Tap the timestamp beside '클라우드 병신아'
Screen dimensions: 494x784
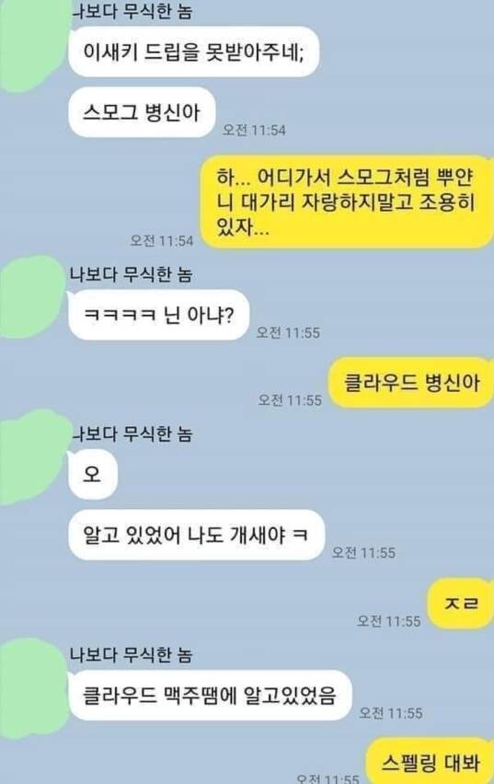290,400
